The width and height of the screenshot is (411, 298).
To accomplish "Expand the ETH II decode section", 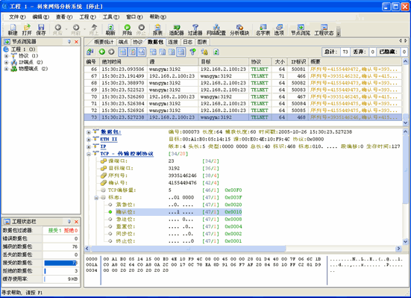I will pos(89,140).
